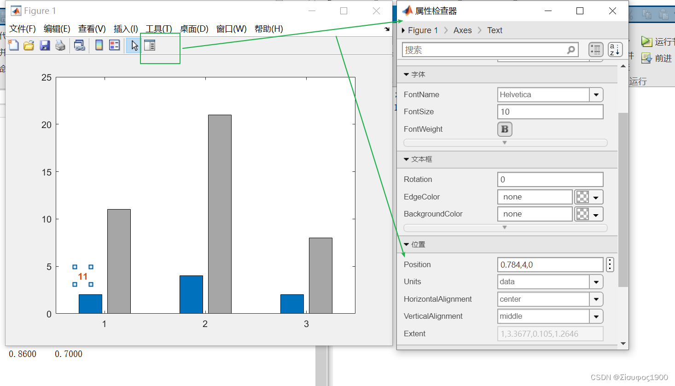Save the figure with the disk icon
675x386 pixels.
pos(44,45)
